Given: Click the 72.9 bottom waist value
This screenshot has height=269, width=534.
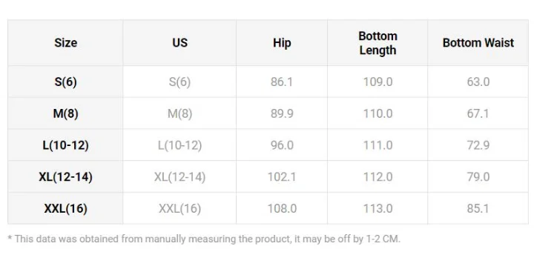Looking at the screenshot, I should click(478, 145).
